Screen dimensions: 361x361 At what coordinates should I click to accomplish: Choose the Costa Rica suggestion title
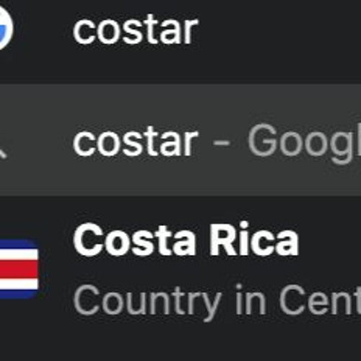186,240
